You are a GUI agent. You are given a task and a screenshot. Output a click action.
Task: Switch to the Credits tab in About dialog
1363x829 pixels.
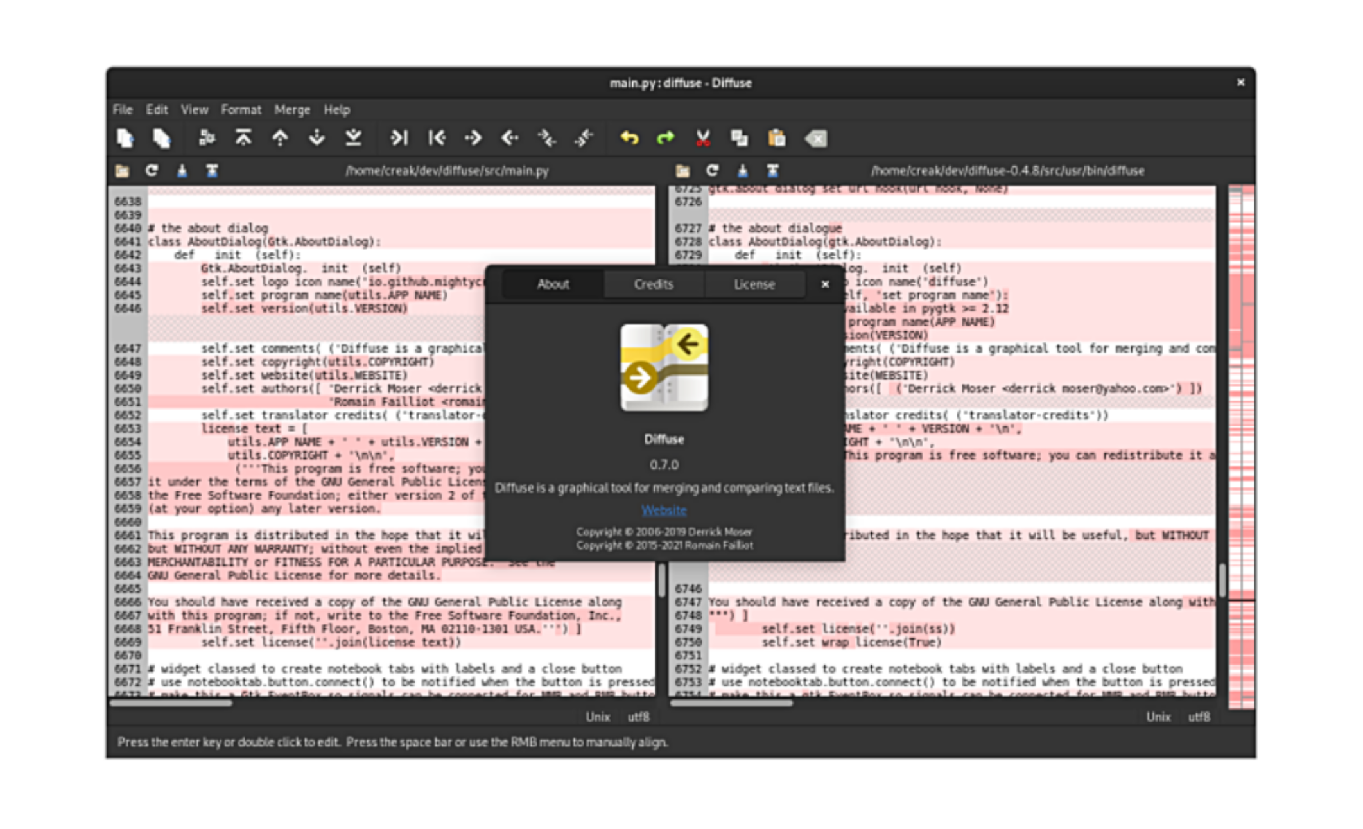[x=654, y=284]
